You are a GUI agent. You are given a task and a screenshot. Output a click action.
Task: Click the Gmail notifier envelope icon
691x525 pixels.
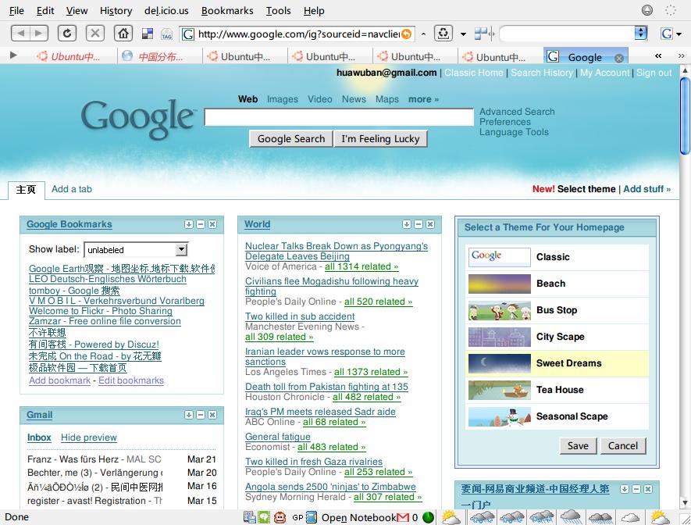(x=403, y=517)
